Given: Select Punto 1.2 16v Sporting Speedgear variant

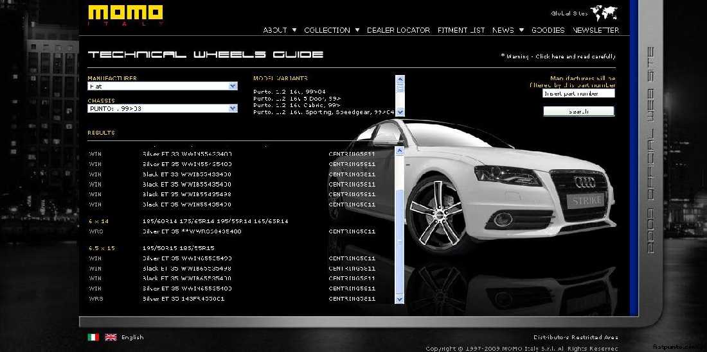Looking at the screenshot, I should click(x=324, y=112).
